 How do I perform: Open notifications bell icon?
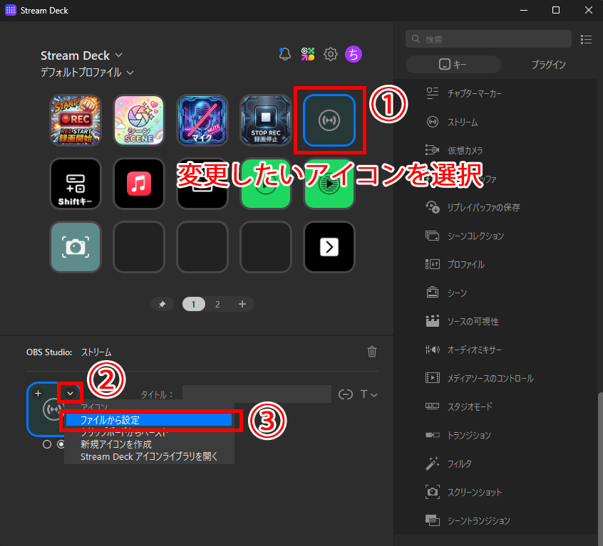point(284,54)
